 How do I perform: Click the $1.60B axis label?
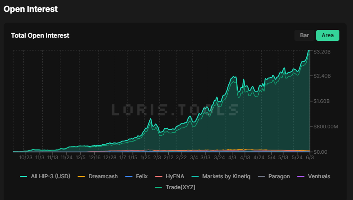(322, 101)
